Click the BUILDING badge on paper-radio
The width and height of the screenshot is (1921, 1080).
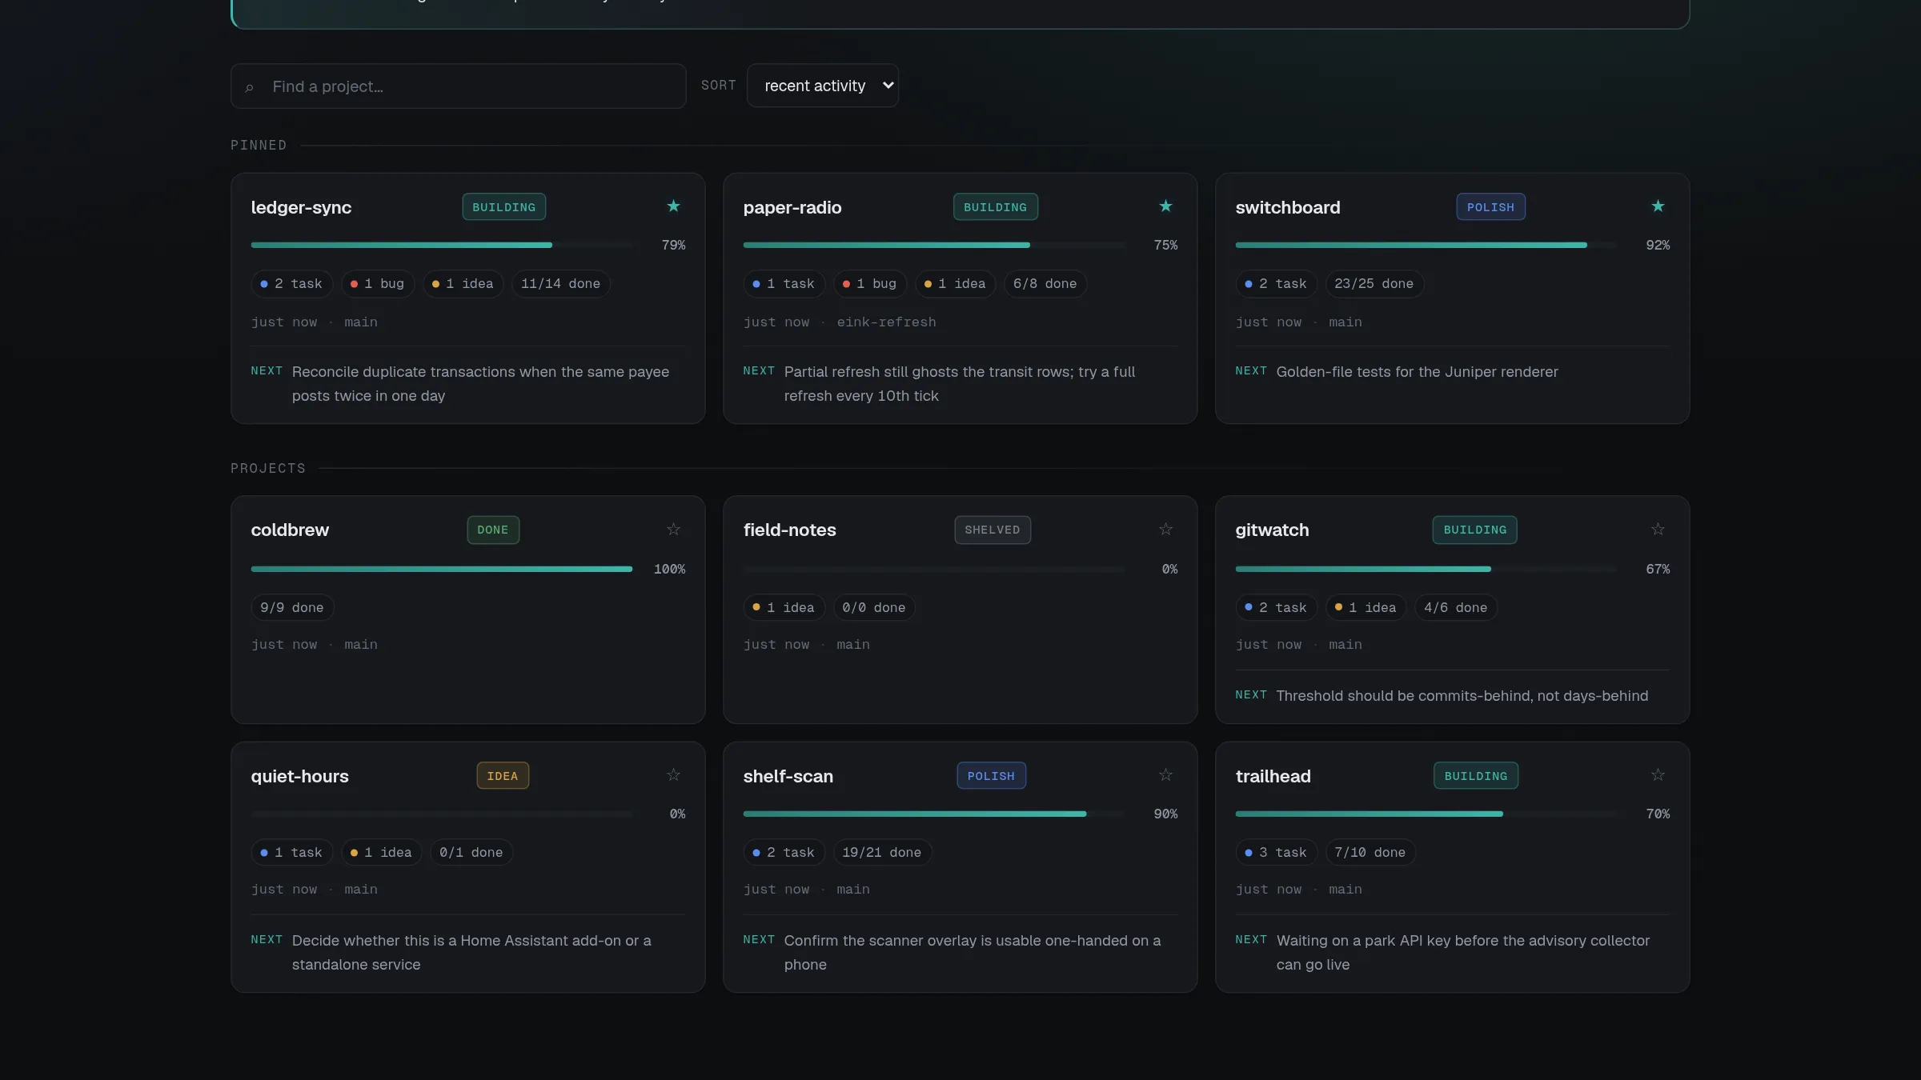click(x=995, y=207)
